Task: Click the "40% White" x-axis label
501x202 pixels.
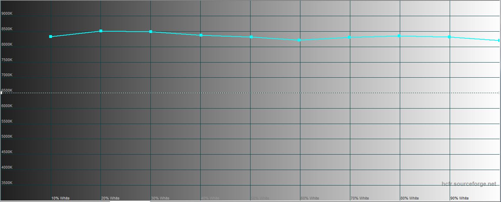Action: tap(210, 198)
